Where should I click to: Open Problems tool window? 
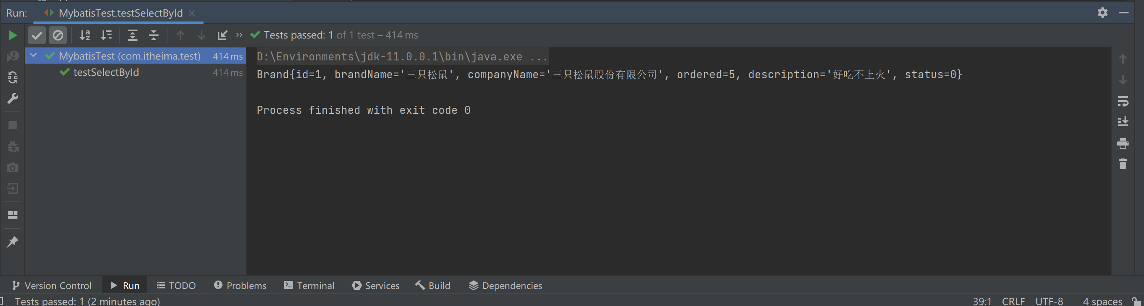click(240, 286)
